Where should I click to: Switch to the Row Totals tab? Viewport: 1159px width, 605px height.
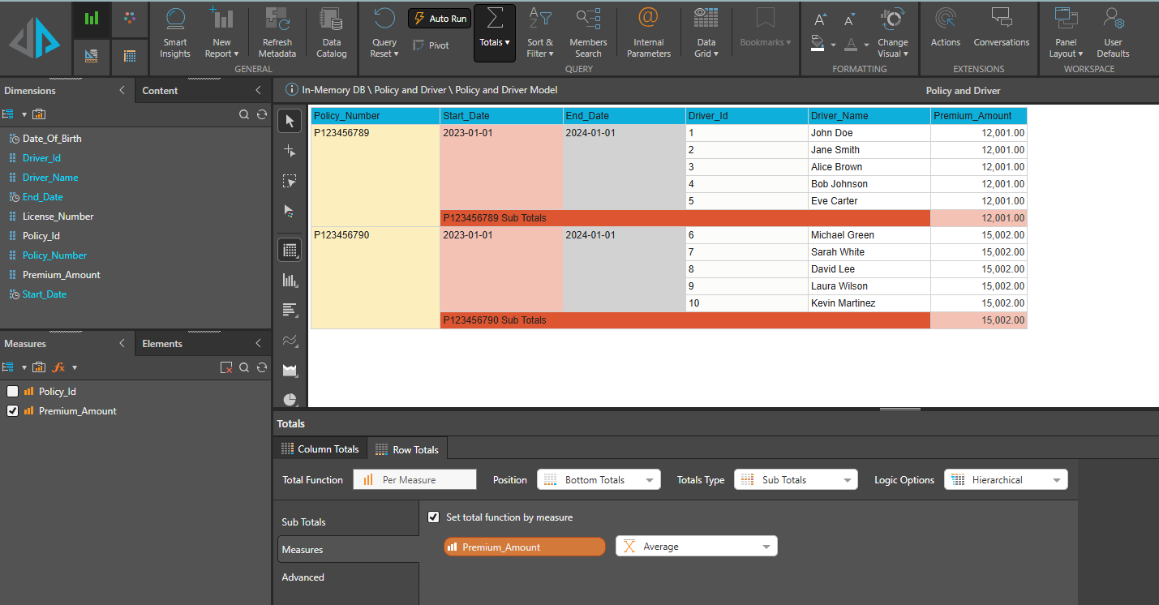(407, 448)
